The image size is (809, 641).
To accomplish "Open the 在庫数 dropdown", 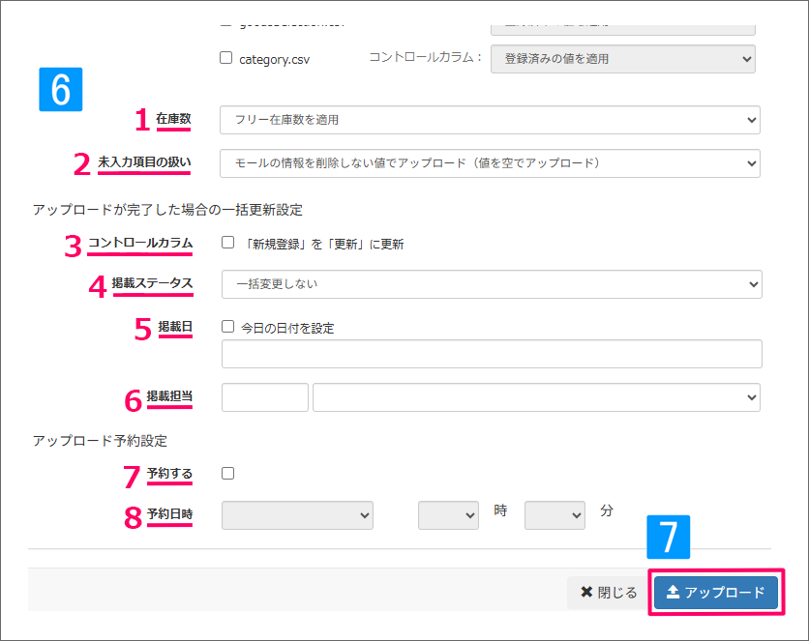I will point(490,120).
